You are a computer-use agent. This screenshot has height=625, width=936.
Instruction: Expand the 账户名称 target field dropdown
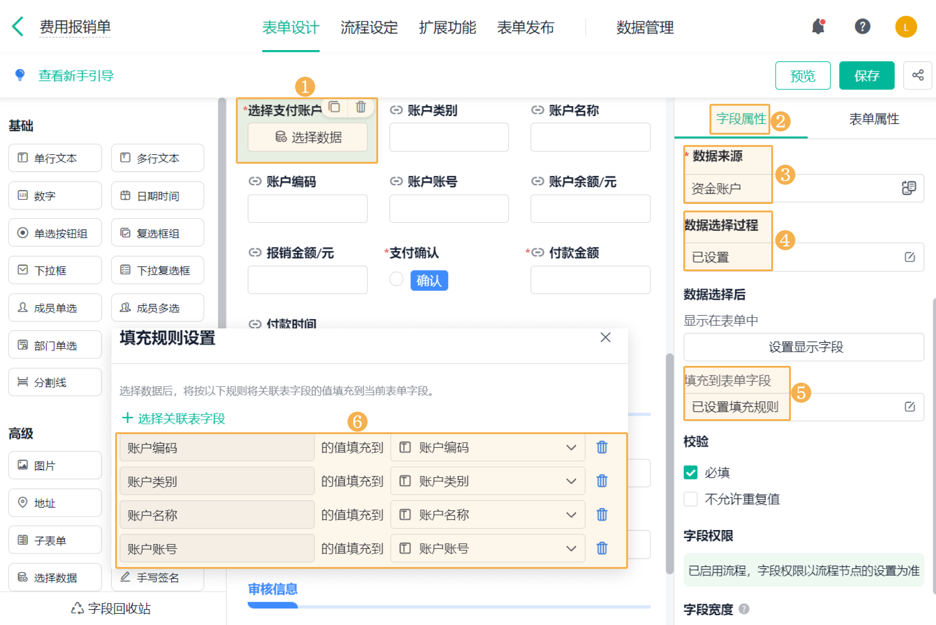click(x=571, y=515)
